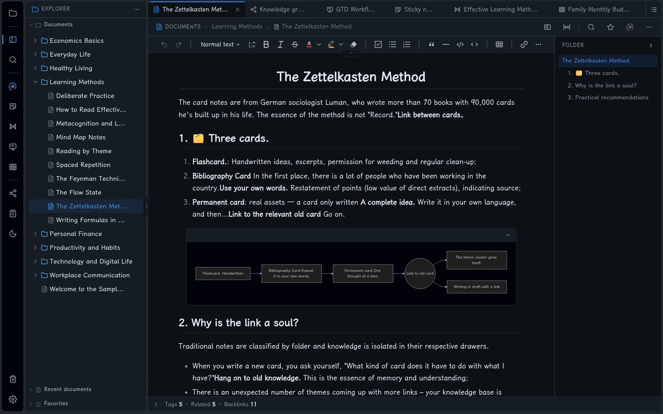Open the sticky notes icon in the left sidebar
Viewport: 663px width, 414px height.
coord(13,106)
